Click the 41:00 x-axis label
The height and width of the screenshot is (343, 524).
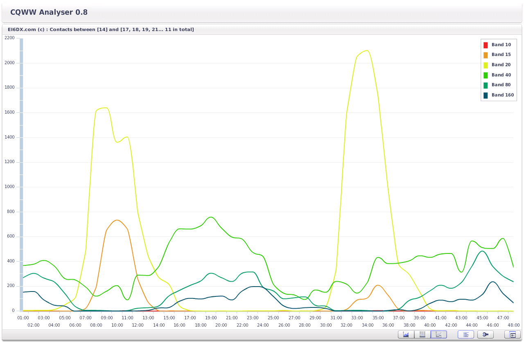click(440, 318)
